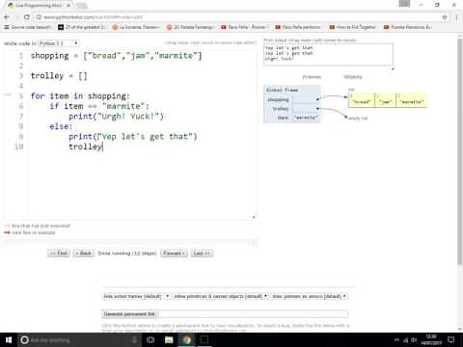This screenshot has height=347, width=463.
Task: Click the 'Global frame' header
Action: point(282,90)
